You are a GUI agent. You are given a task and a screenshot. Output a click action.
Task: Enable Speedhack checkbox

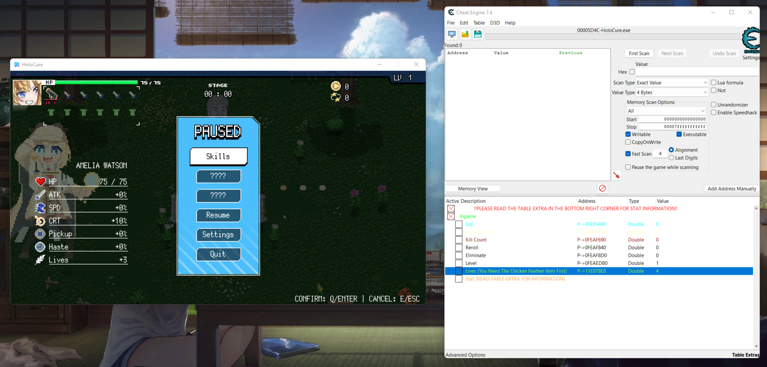tap(714, 113)
